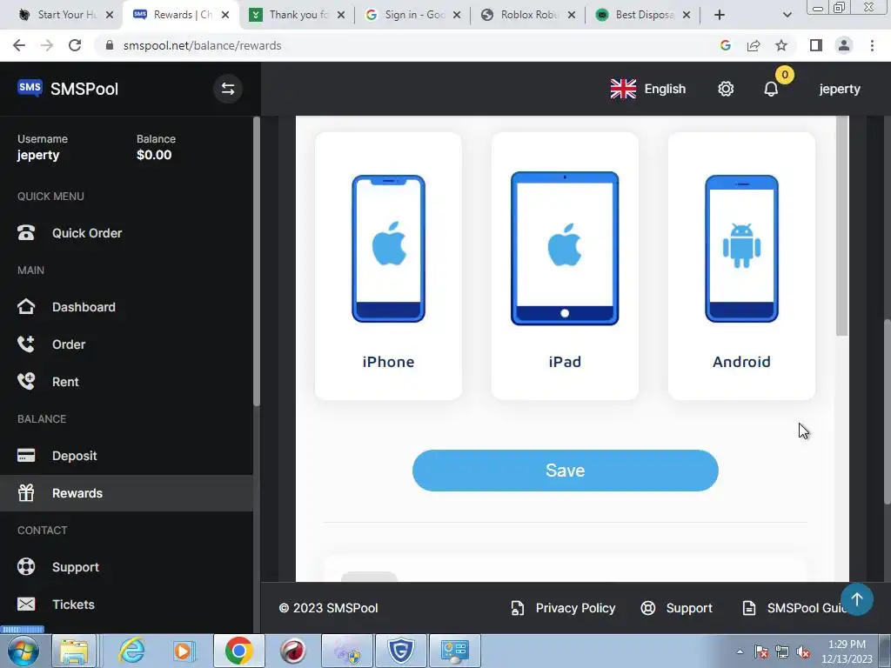Click the Tickets envelope icon
This screenshot has height=668, width=891.
(x=26, y=605)
